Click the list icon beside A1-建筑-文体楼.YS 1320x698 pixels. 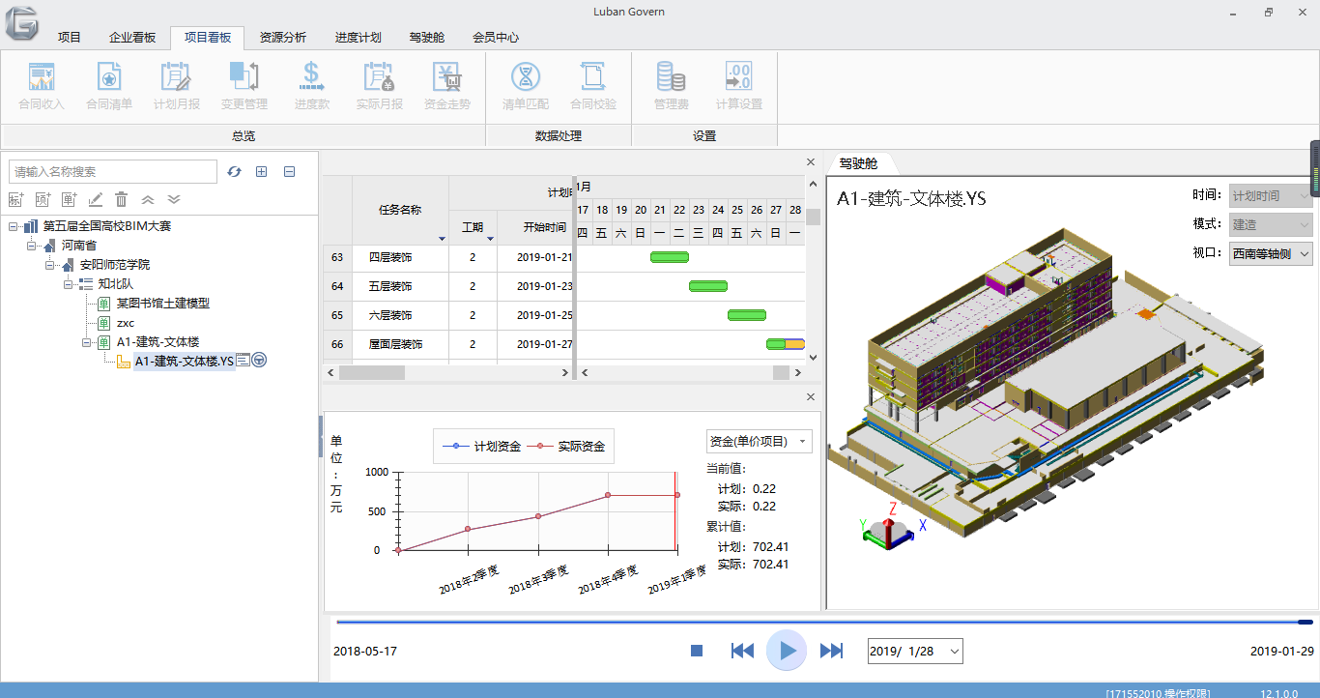244,361
